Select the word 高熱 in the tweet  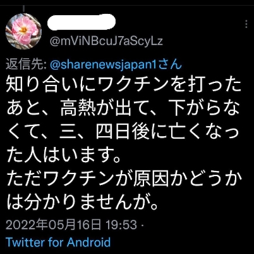(75, 109)
